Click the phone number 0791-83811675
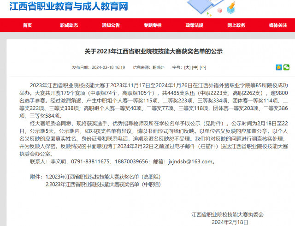This screenshot has height=226, width=295. coord(90,161)
